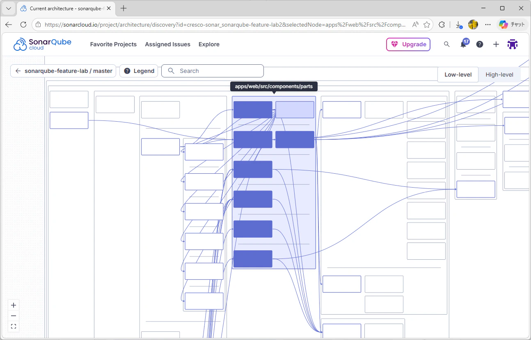Open the browser extensions icon

click(442, 25)
